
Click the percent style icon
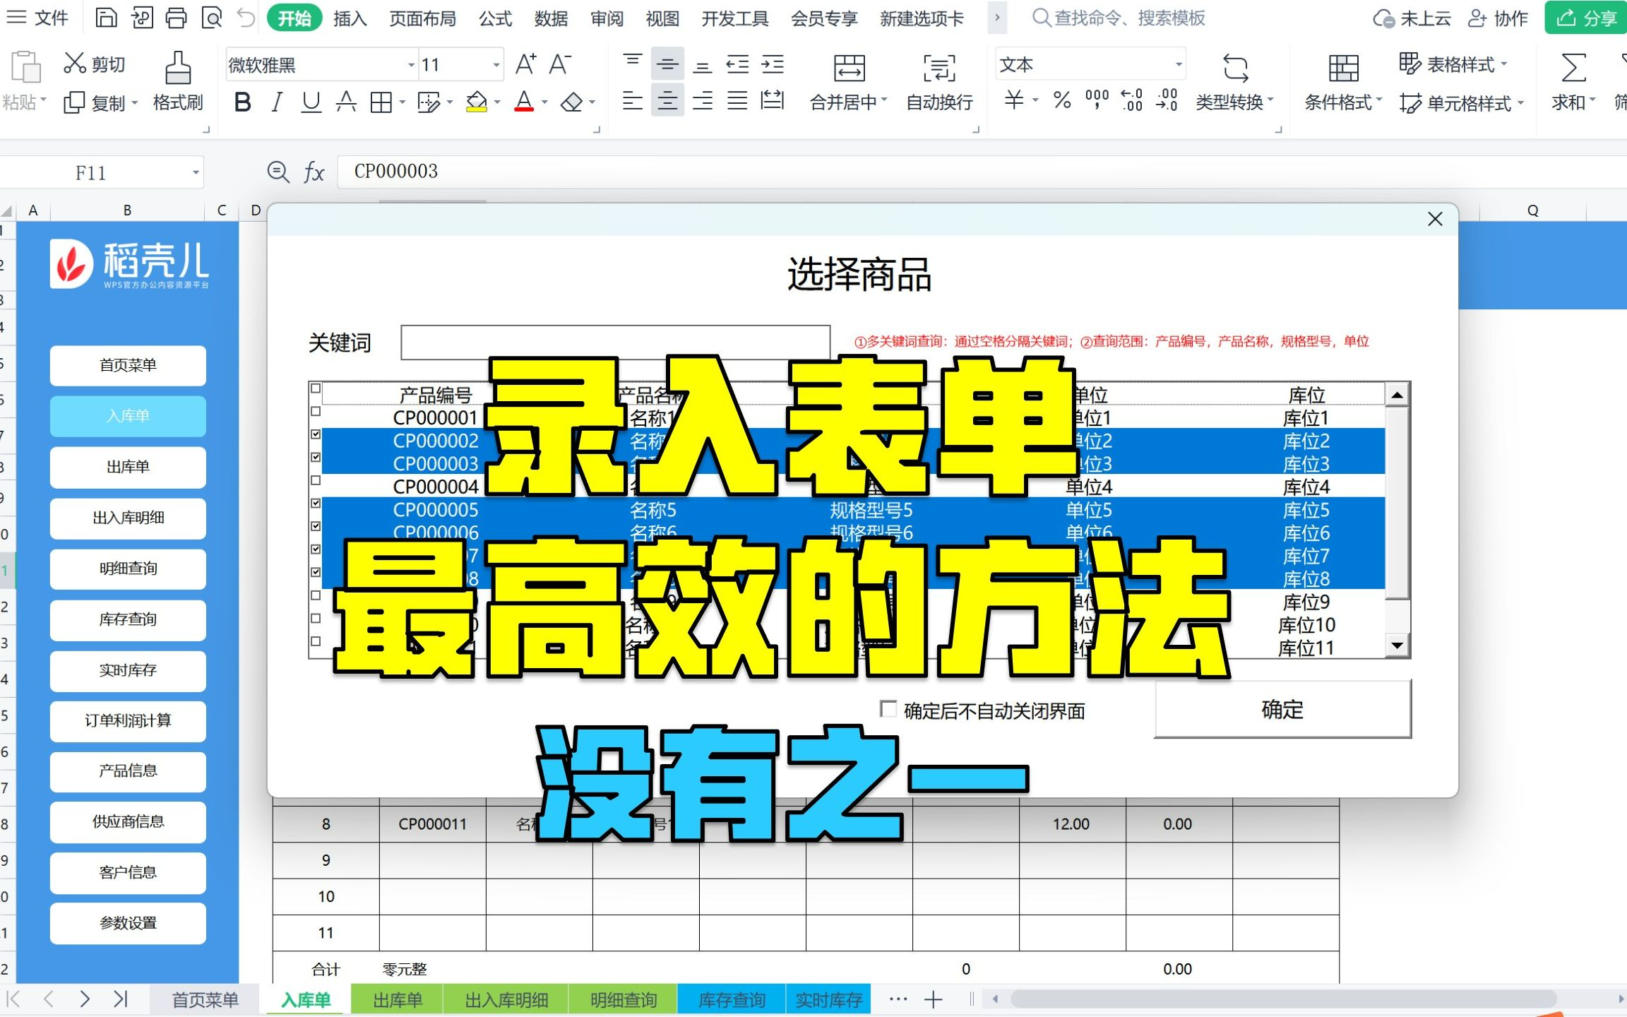point(1061,100)
